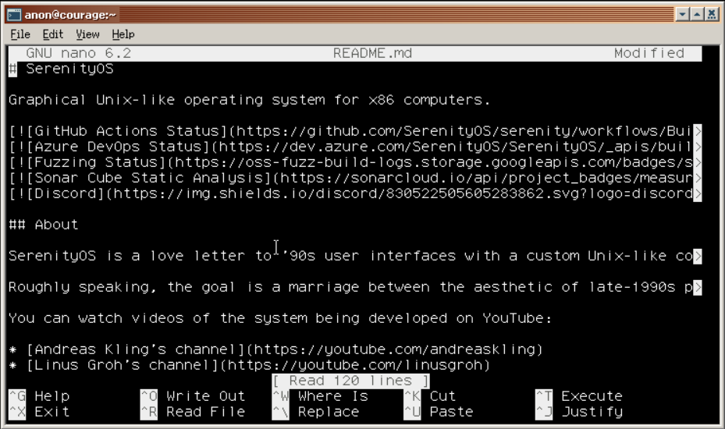Click the window title 'anon@courage:~'
725x429 pixels.
[x=69, y=15]
